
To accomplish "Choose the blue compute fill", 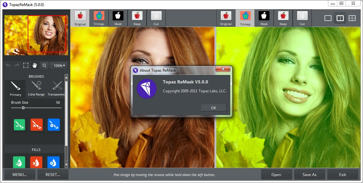I will click(53, 162).
